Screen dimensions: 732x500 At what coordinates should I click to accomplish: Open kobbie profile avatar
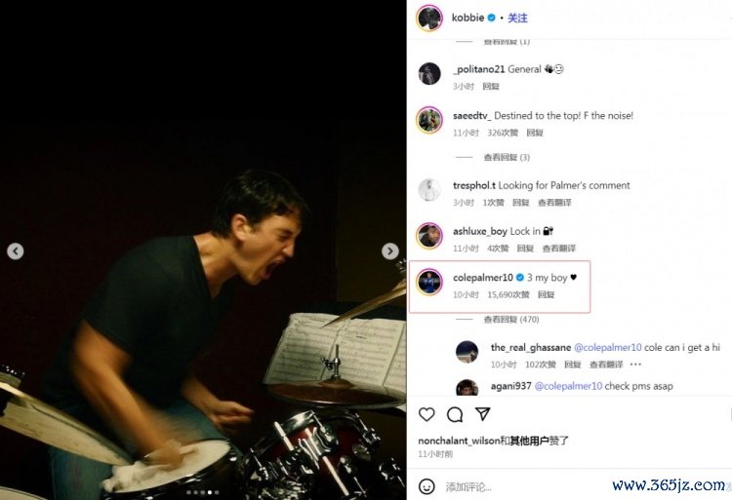[429, 19]
